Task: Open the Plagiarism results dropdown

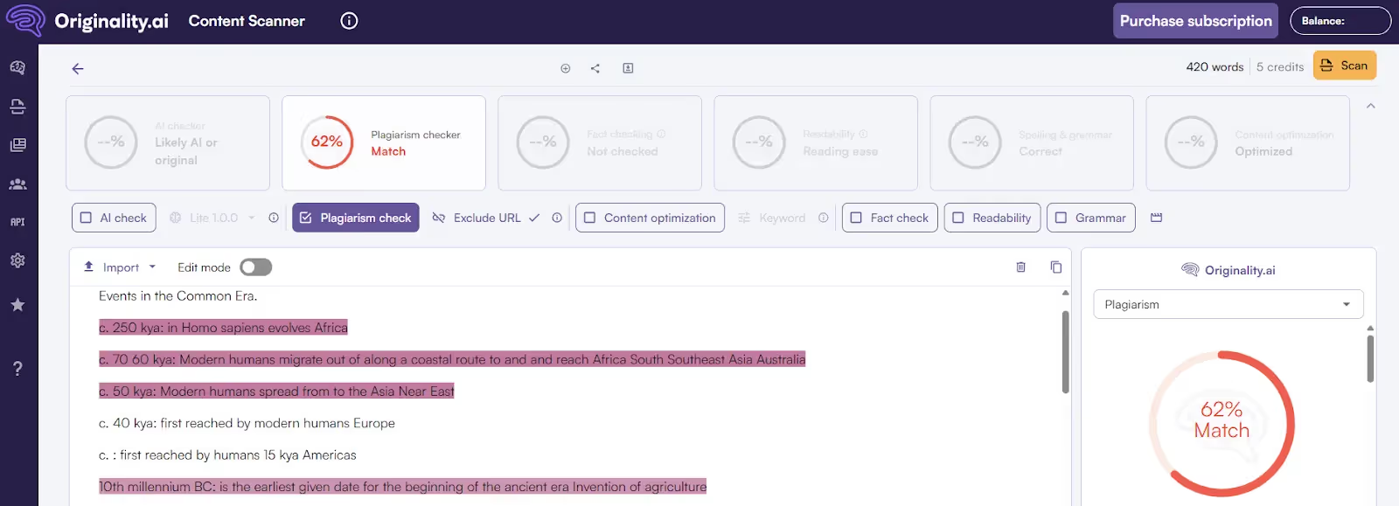Action: click(x=1228, y=304)
